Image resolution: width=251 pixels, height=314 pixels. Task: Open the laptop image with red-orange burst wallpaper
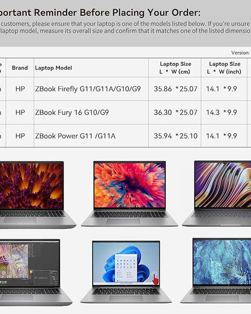[130, 194]
